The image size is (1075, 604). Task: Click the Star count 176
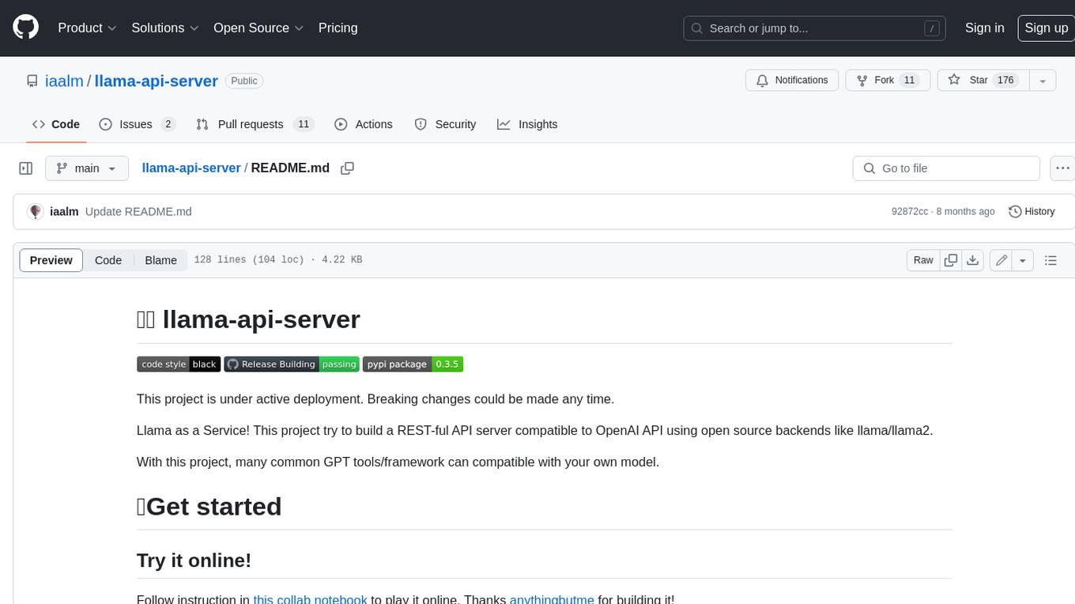(x=1005, y=80)
